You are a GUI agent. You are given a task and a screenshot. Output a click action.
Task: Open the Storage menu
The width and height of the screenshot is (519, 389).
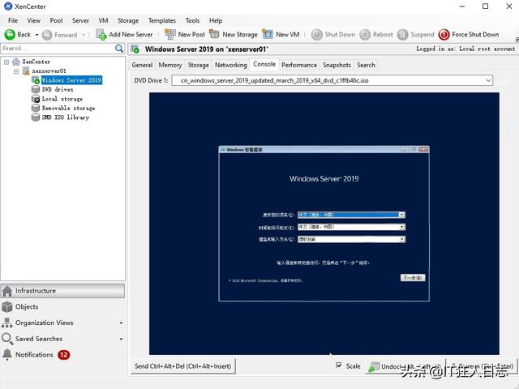pyautogui.click(x=128, y=20)
